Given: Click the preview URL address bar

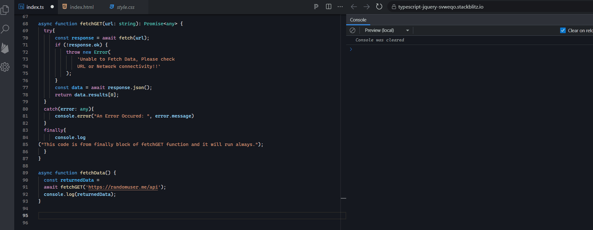Looking at the screenshot, I should pos(440,7).
